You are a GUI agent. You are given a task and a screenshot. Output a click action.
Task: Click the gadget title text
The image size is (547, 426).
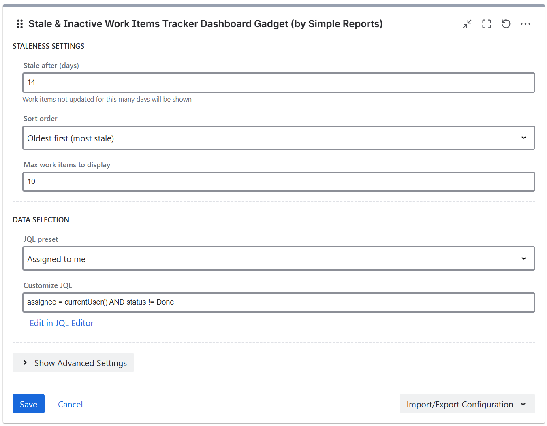(x=205, y=24)
